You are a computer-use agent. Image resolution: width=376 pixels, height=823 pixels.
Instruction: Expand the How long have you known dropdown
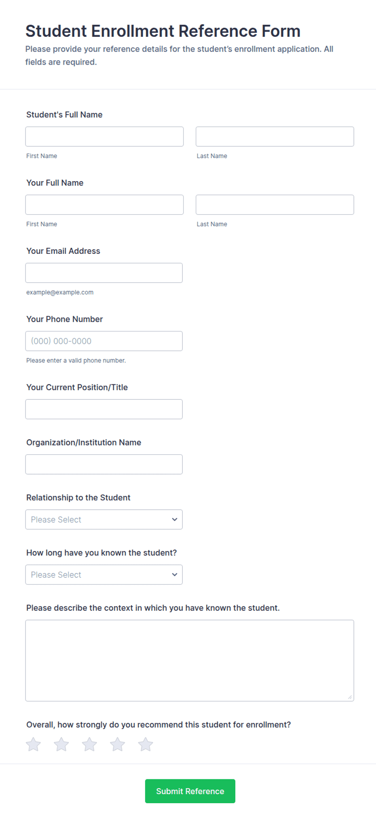(x=104, y=574)
